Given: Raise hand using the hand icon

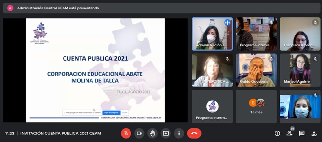Looking at the screenshot, I should (x=153, y=133).
